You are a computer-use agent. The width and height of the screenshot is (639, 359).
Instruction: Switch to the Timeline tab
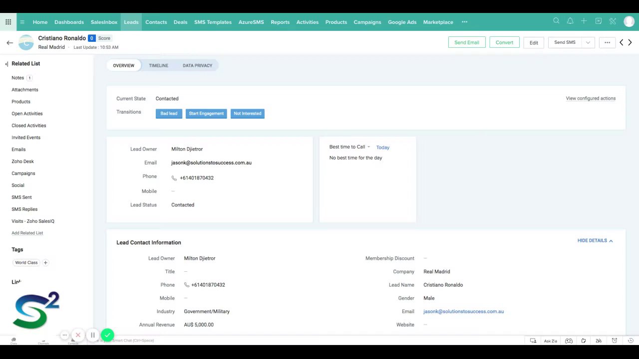158,65
